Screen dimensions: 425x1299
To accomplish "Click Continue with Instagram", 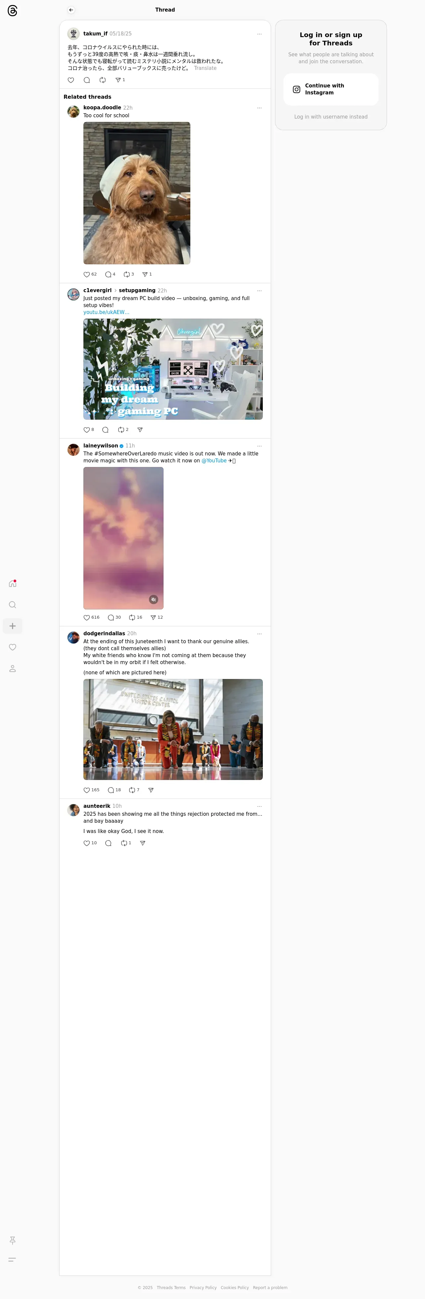I will tap(331, 89).
